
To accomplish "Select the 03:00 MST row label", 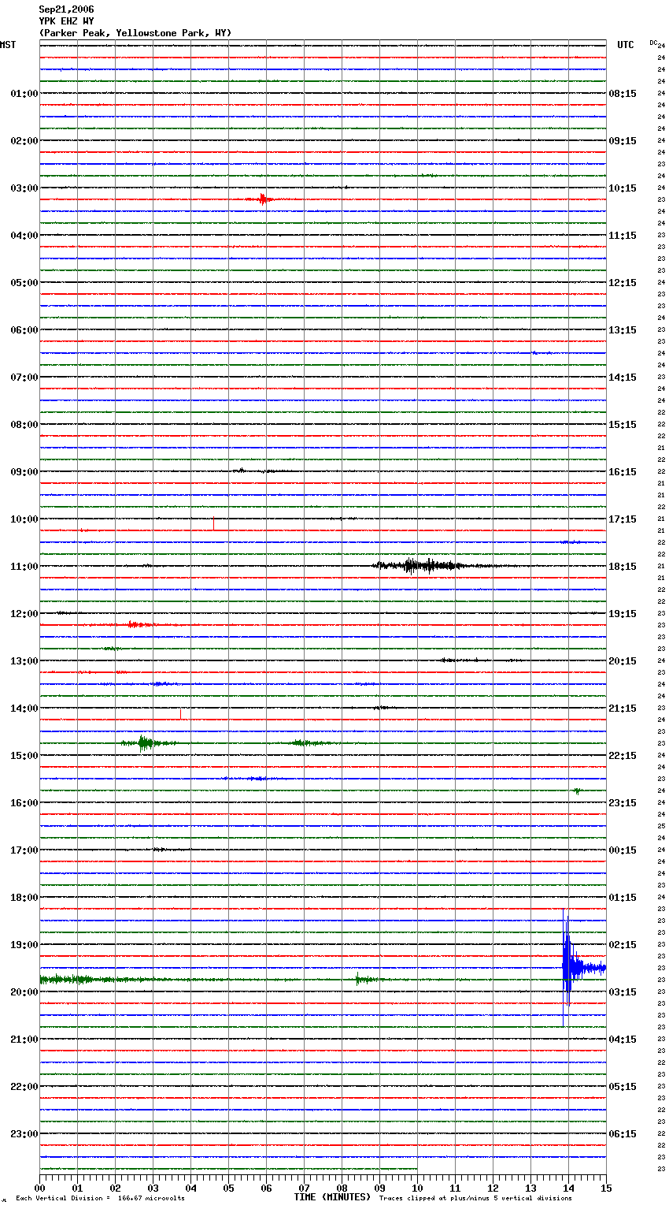I will tap(24, 188).
